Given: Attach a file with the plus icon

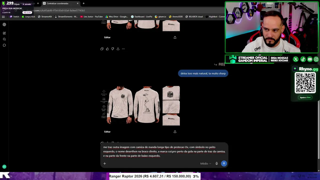Looking at the screenshot, I should coord(105,163).
